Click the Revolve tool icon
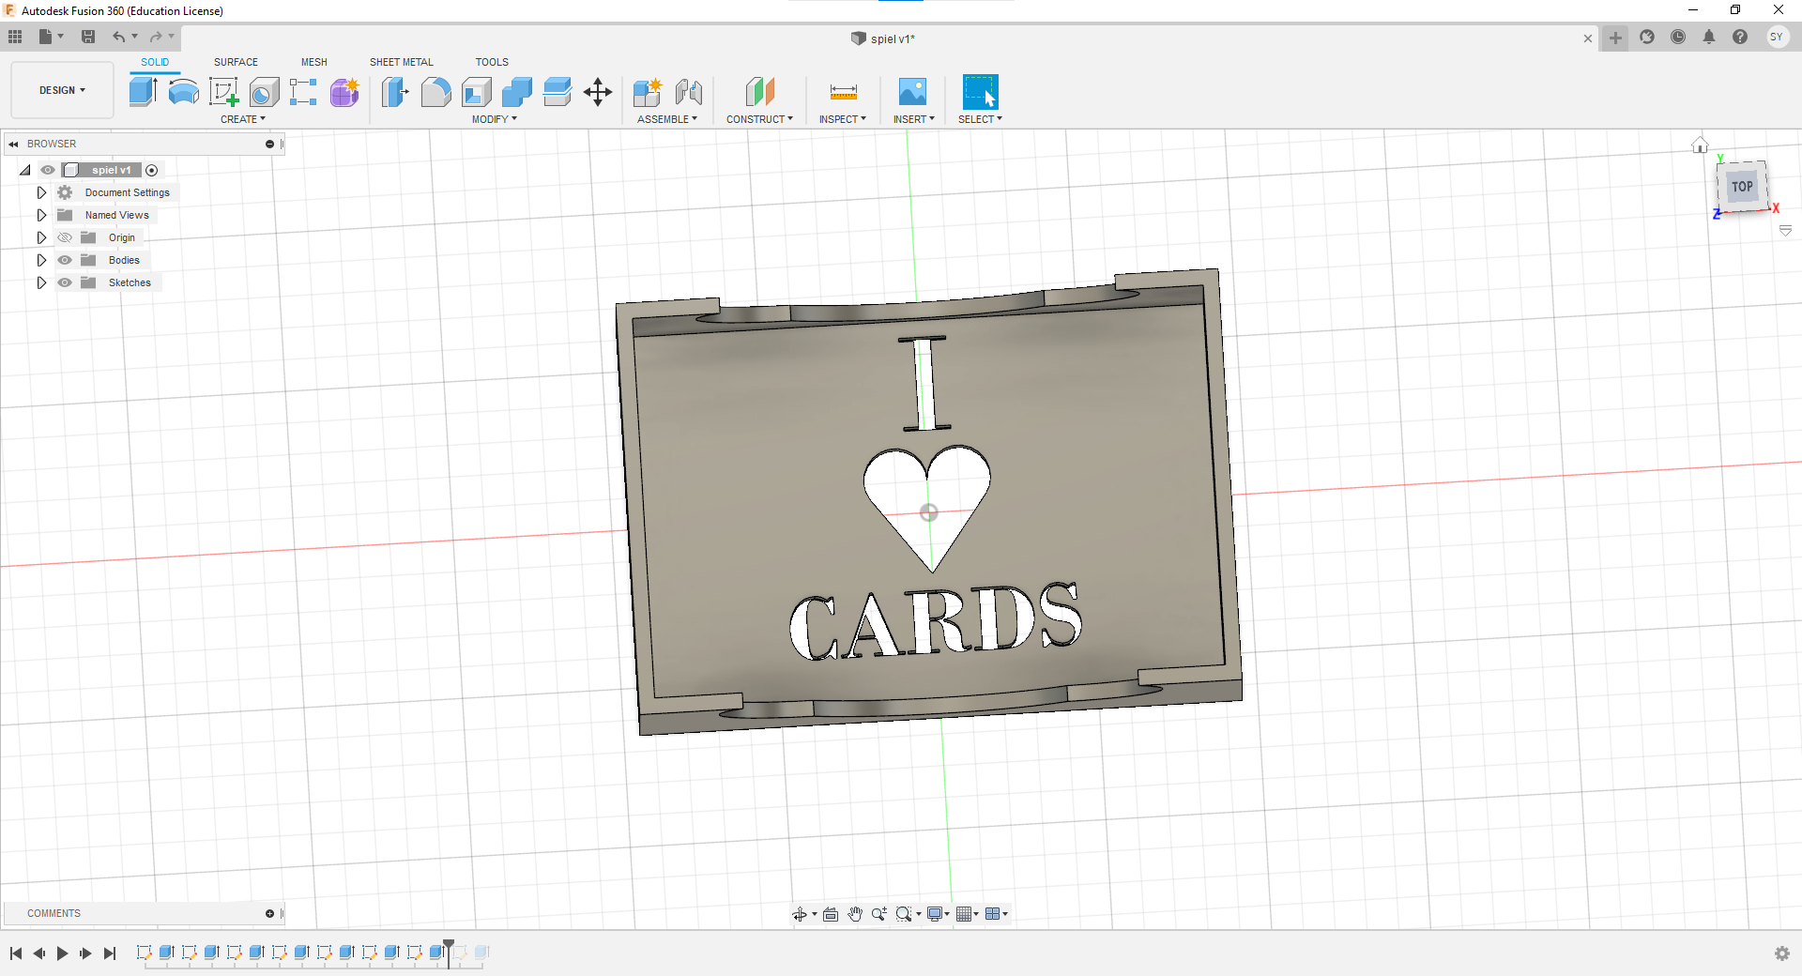Screen dimensions: 1802x976 point(183,92)
